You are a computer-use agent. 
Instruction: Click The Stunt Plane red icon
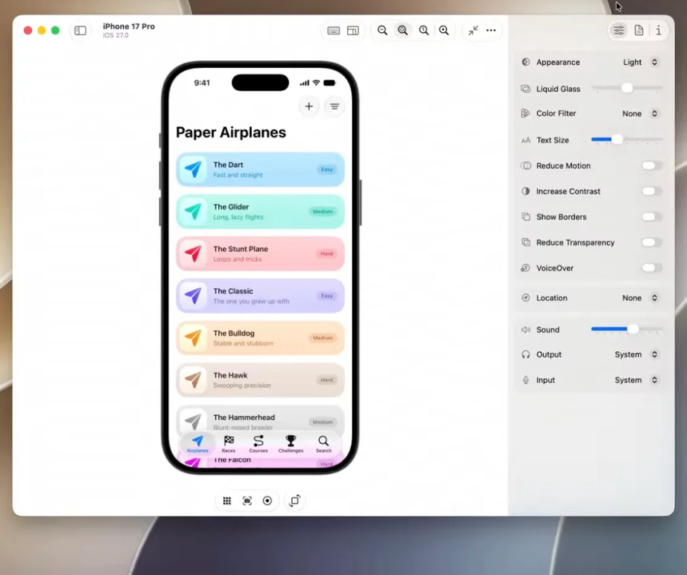point(193,254)
